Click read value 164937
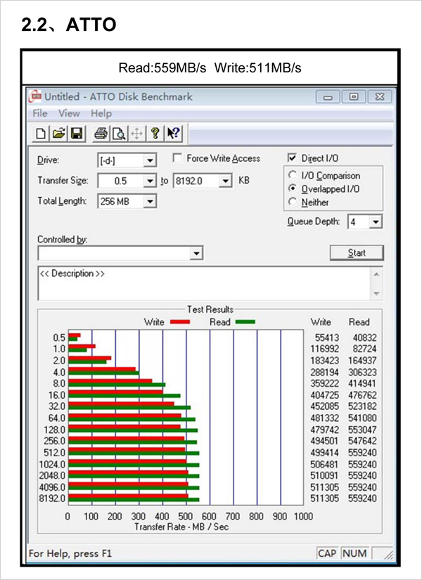 (362, 360)
